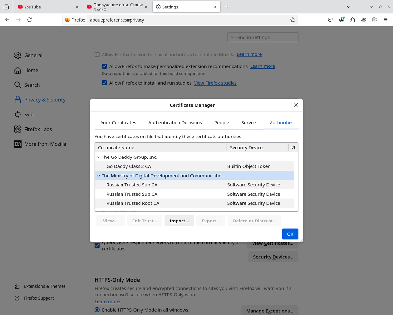393x315 pixels.
Task: Open Security Devices... button
Action: 273,257
